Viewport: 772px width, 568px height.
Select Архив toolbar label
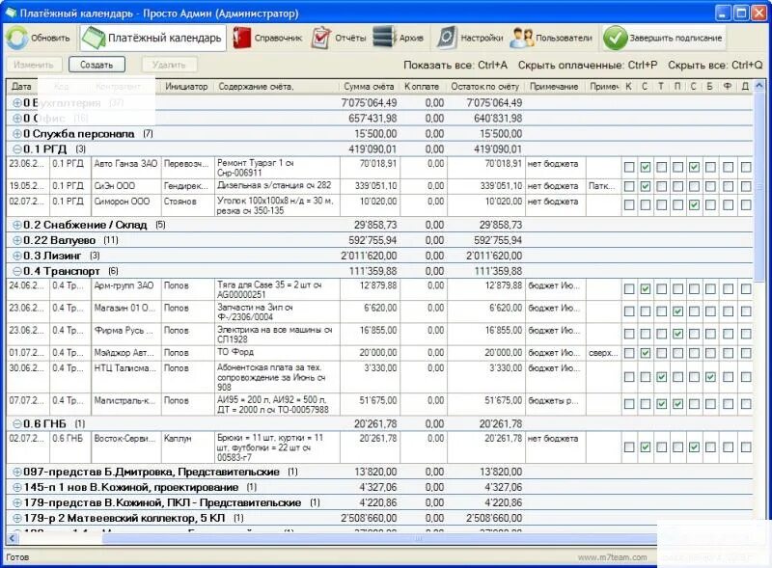[411, 38]
